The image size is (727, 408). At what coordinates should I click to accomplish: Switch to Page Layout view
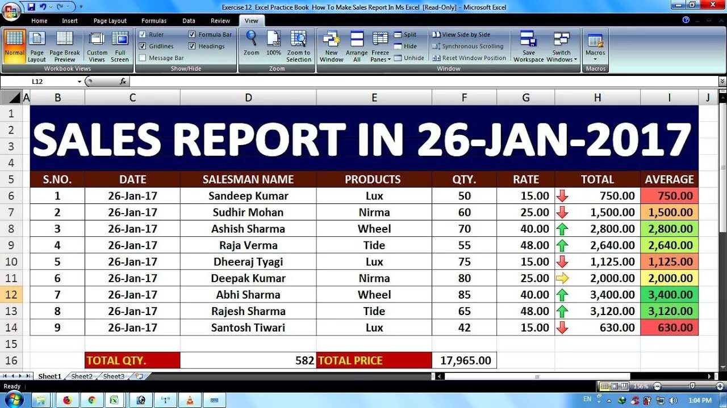(x=37, y=46)
